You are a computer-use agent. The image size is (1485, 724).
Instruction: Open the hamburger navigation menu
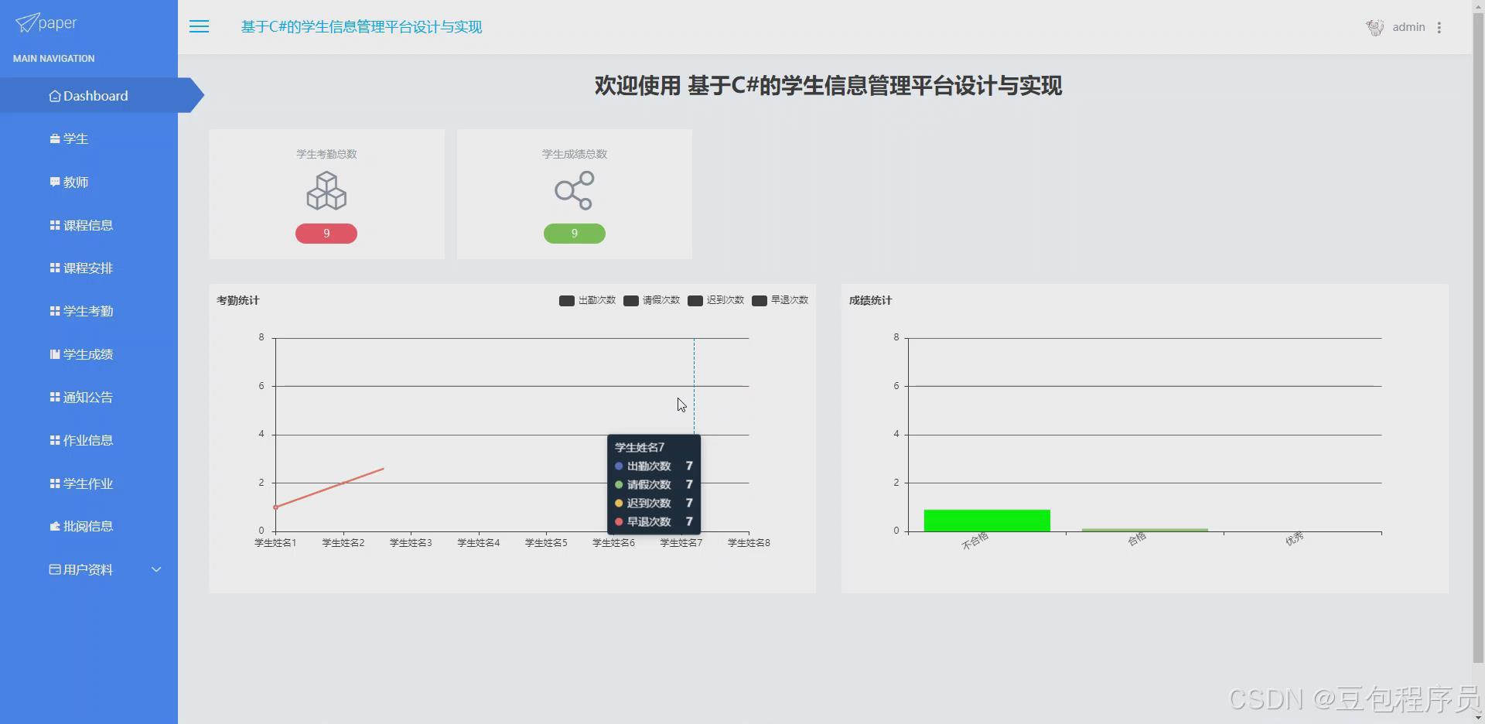point(199,26)
